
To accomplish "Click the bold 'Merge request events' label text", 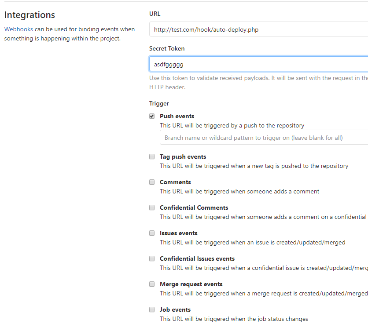I will point(191,284).
